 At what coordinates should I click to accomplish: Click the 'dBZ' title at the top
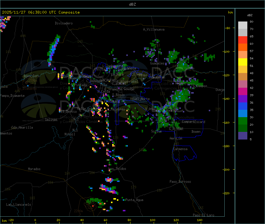(x=132, y=4)
